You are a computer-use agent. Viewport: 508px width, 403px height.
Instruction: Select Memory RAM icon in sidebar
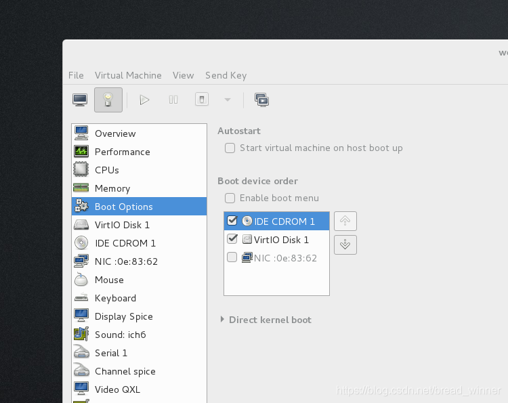tap(81, 188)
